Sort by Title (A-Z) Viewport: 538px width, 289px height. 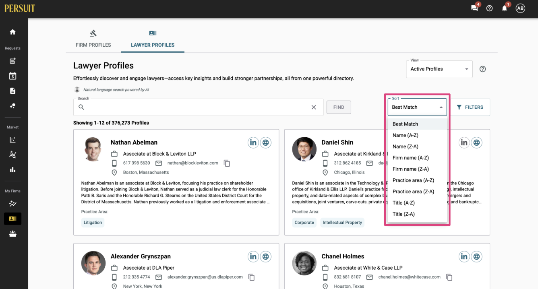pyautogui.click(x=417, y=203)
